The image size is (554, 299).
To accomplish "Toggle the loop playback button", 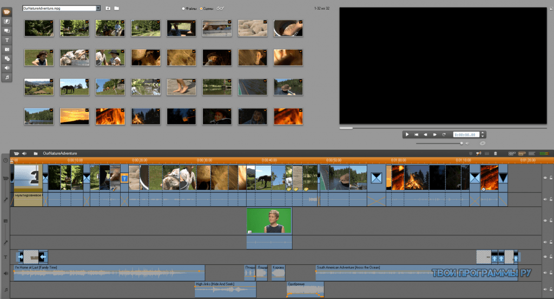I will pyautogui.click(x=444, y=134).
